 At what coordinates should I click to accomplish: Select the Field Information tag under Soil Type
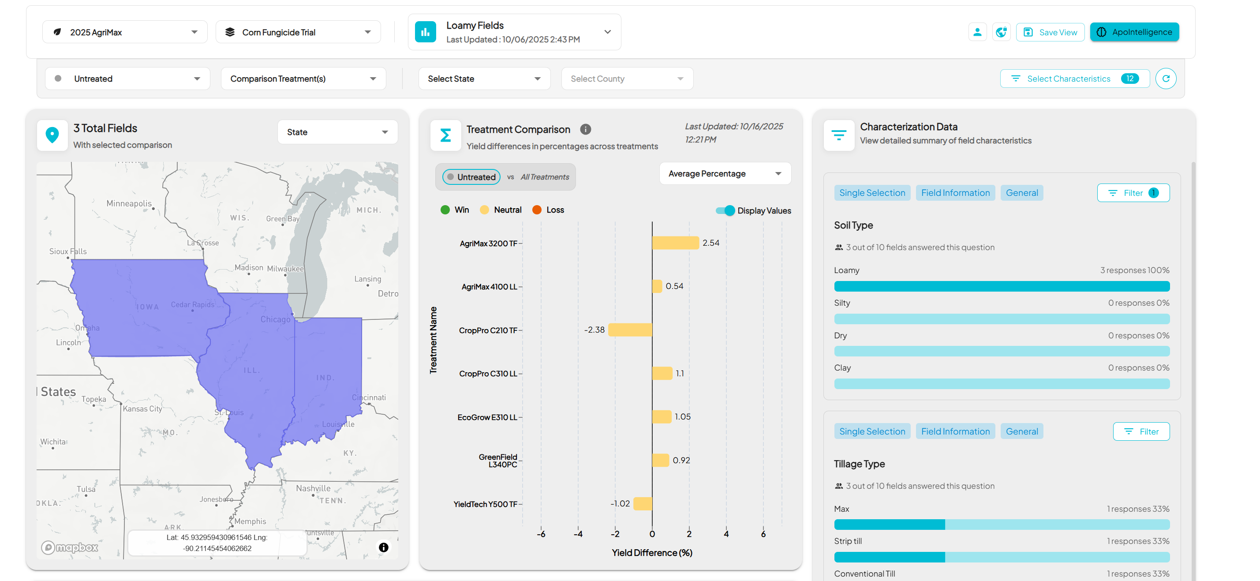coord(955,193)
